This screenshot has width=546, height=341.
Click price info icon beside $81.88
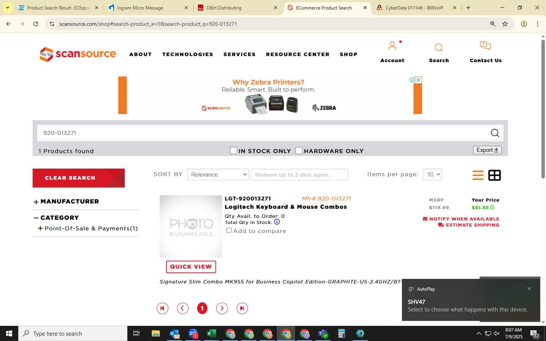pos(492,208)
